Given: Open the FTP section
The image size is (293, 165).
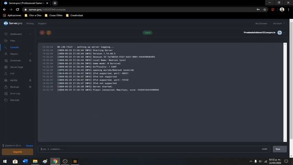Looking at the screenshot, I should 12,74.
